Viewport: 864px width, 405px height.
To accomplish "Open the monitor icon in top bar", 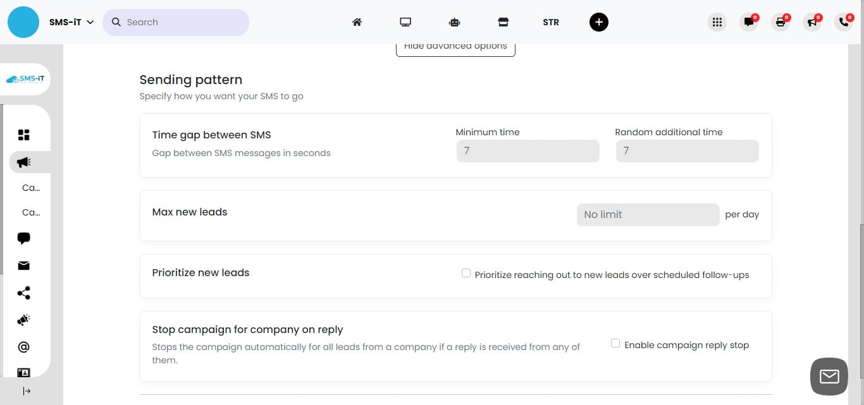I will (405, 22).
